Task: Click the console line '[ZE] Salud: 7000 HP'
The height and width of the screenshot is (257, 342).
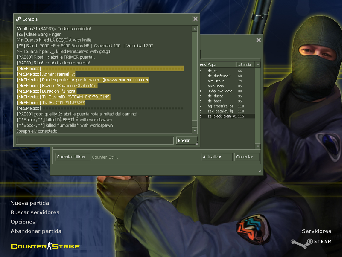Action: click(85, 46)
